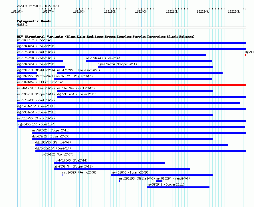Click esv2752035 (Pinto2007) label
Viewport: 254px width, 207px height.
(36, 100)
